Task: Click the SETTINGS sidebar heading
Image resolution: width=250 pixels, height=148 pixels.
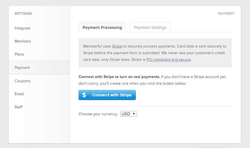Action: click(x=23, y=13)
